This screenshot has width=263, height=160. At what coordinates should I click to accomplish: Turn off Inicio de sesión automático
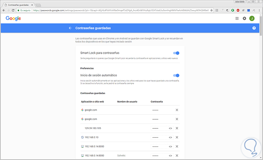coord(176,76)
